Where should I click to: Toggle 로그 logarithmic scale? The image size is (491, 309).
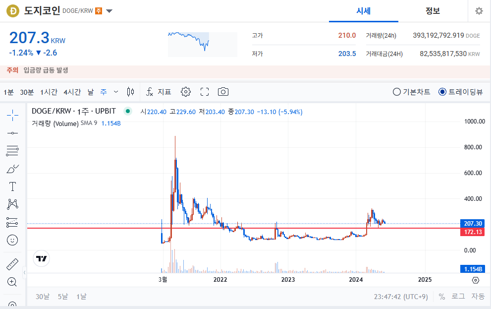[x=458, y=297]
